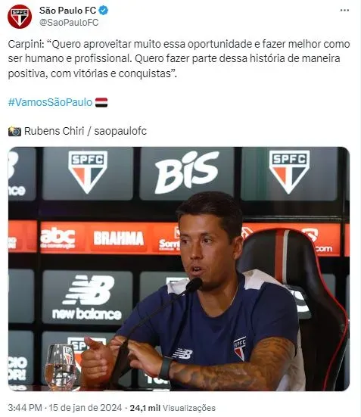View the 24,1 mil Visualizações count
361x417 pixels.
pos(173,408)
